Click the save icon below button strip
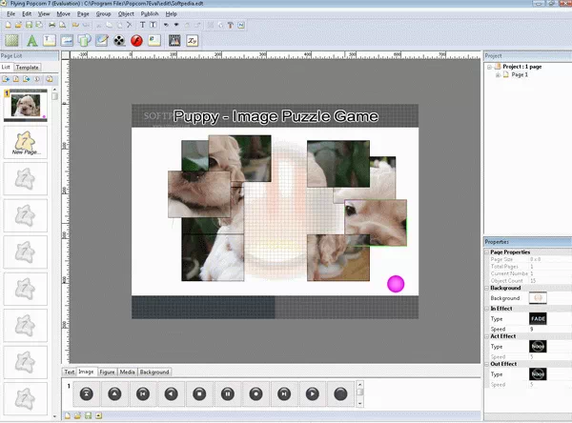This screenshot has height=423, width=572. click(x=88, y=415)
